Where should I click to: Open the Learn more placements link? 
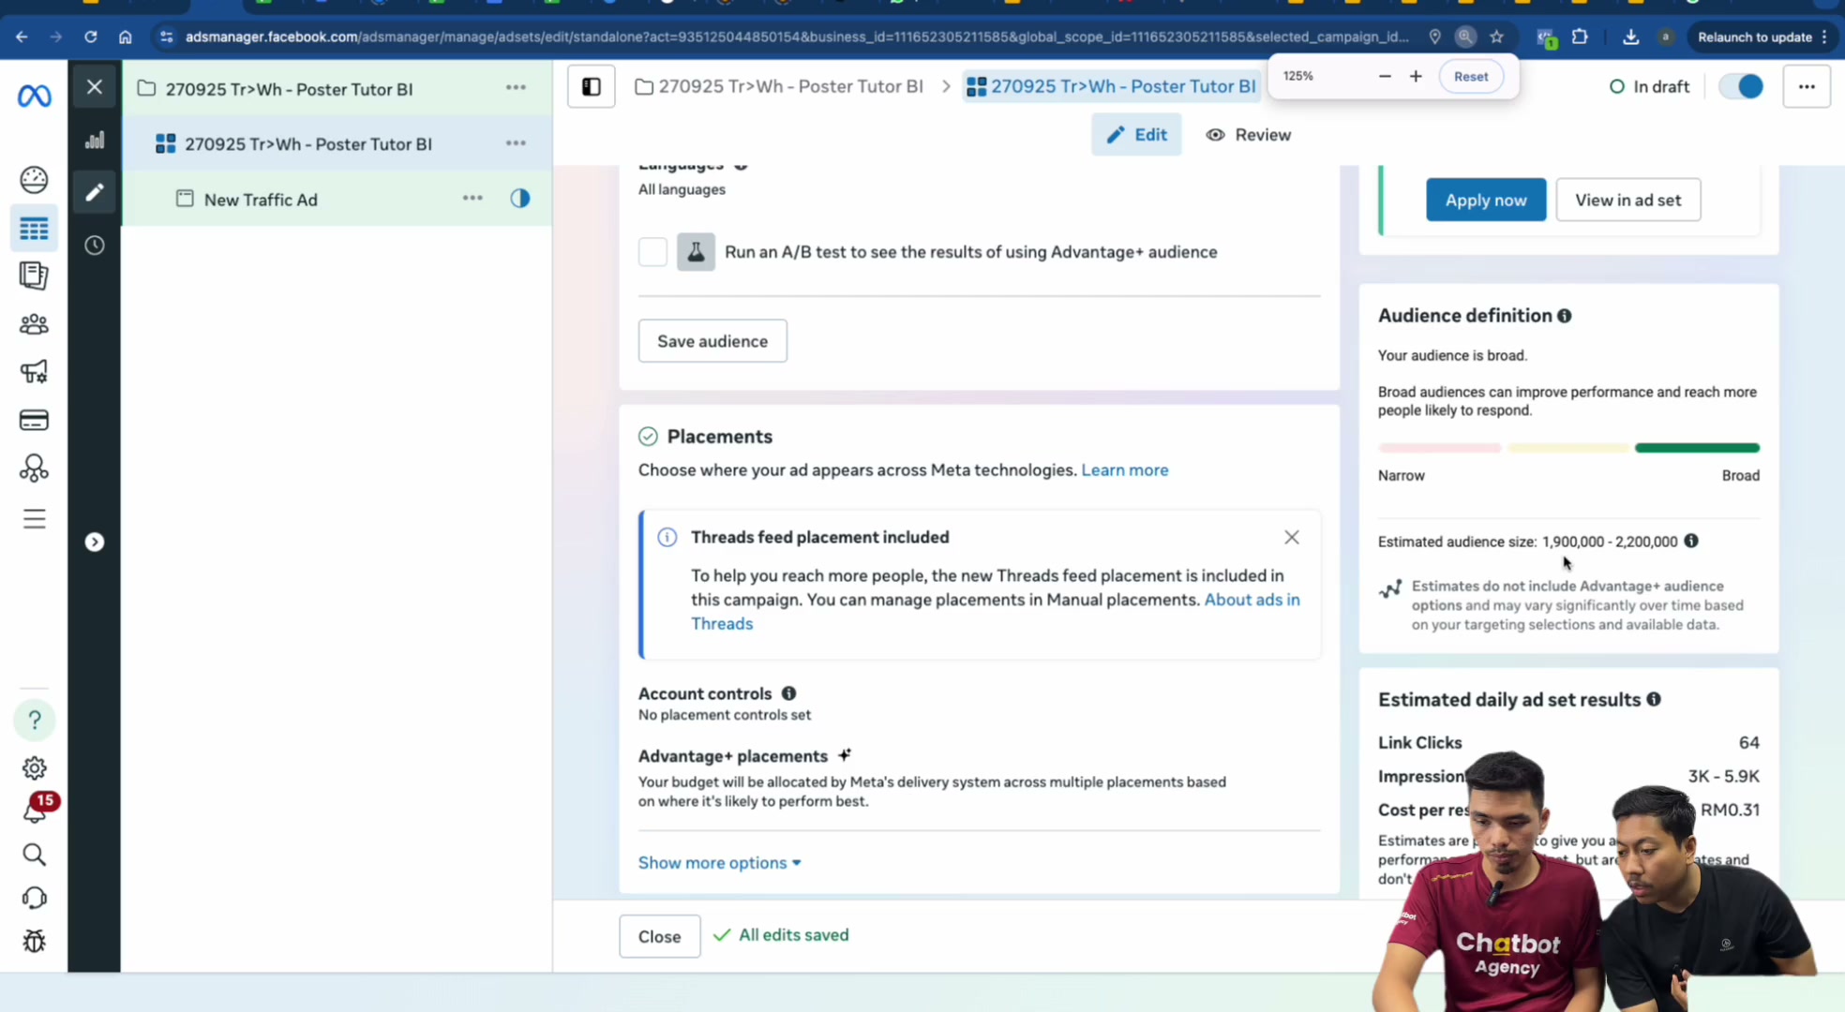pos(1125,470)
